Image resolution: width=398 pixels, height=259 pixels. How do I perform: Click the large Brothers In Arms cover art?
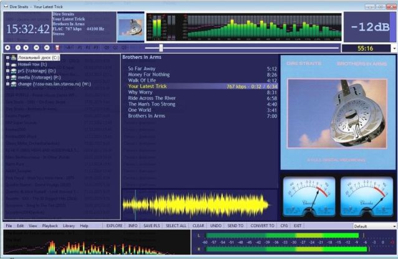(338, 112)
